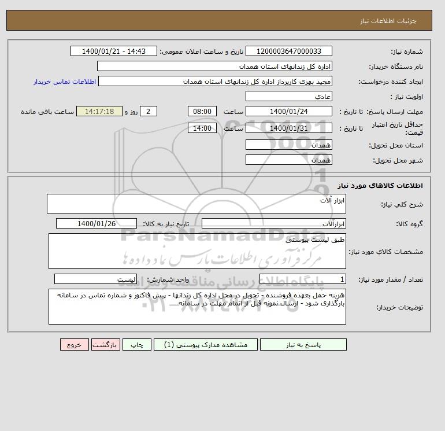This screenshot has height=431, width=445.
Task: Click the price validity time 14:00
Action: point(202,128)
